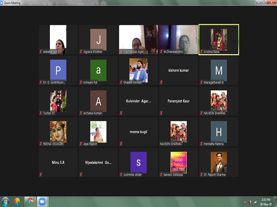Select Tushar 07's profile photo

point(58,101)
